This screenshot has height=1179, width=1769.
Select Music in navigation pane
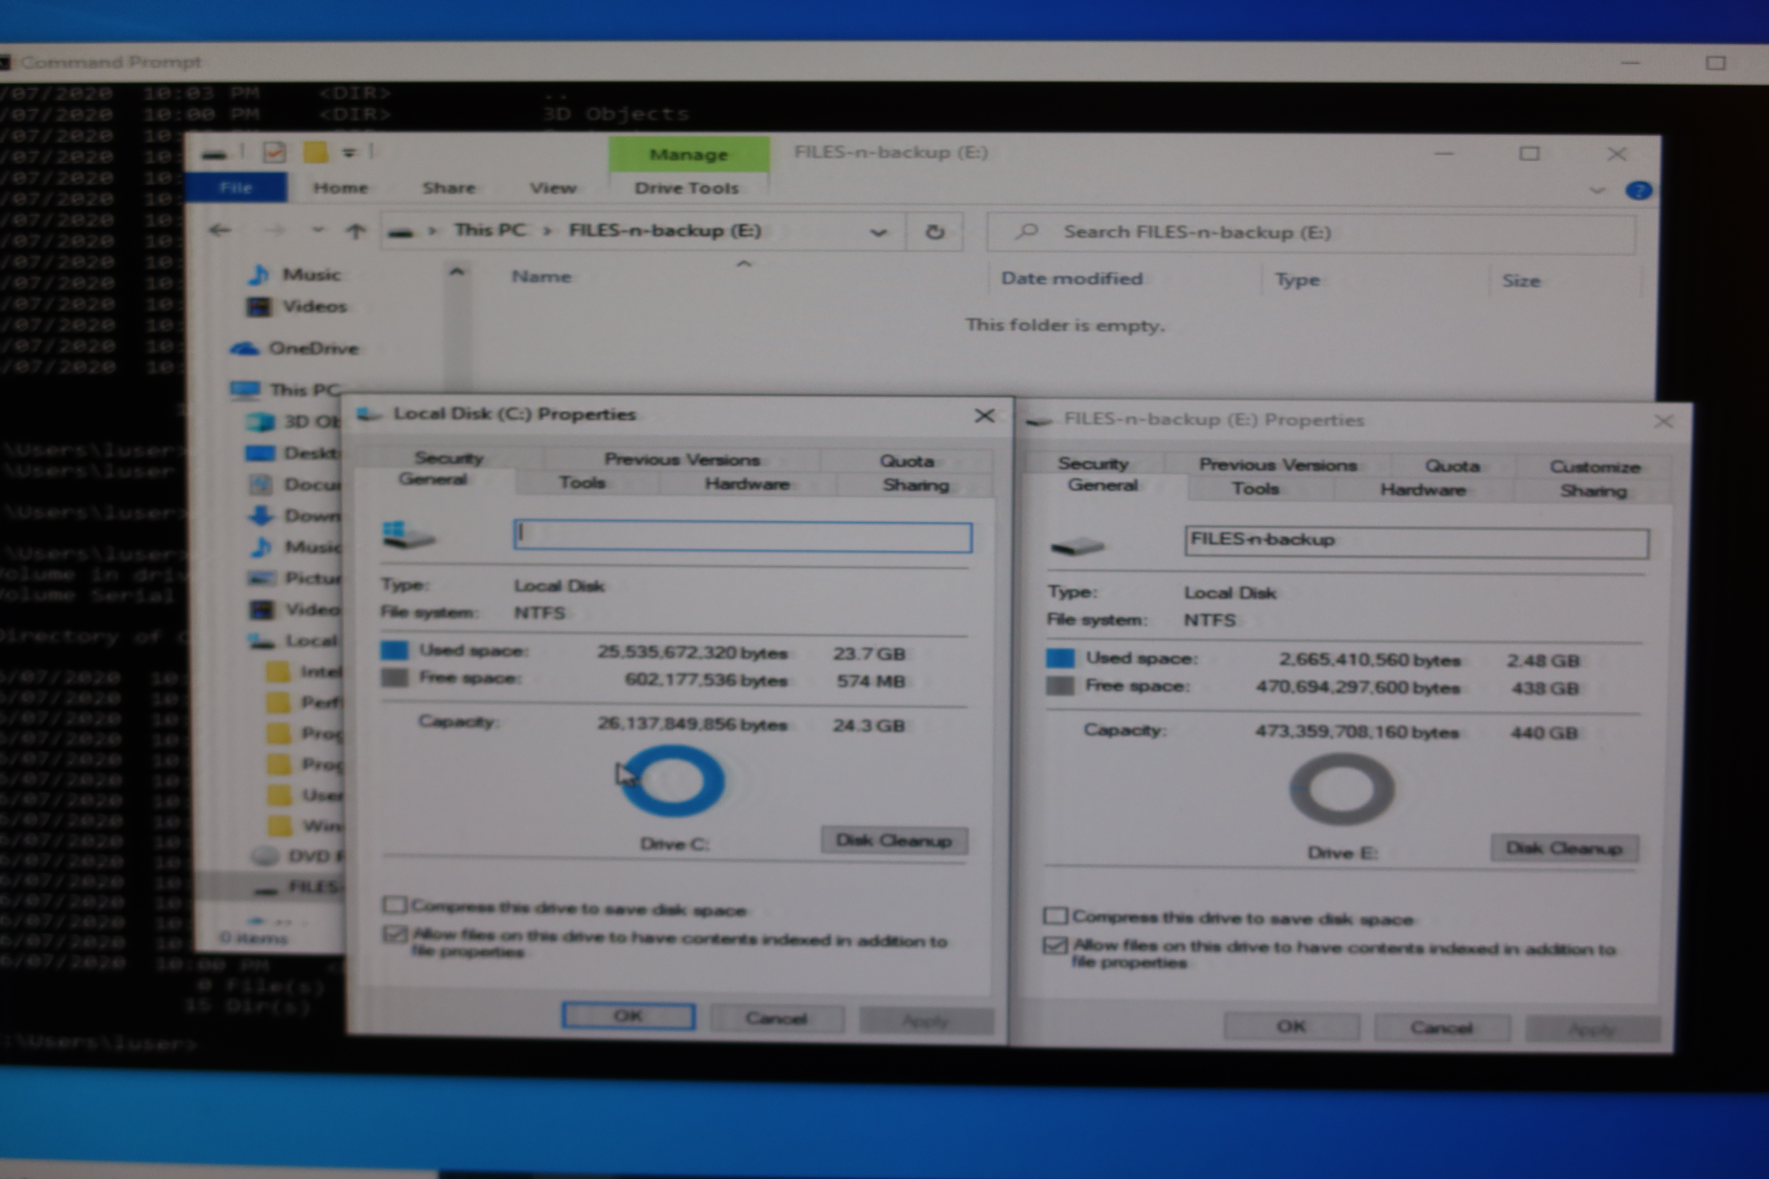(x=311, y=274)
